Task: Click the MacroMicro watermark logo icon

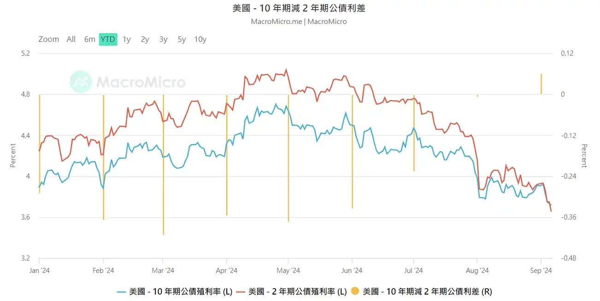Action: tap(81, 82)
